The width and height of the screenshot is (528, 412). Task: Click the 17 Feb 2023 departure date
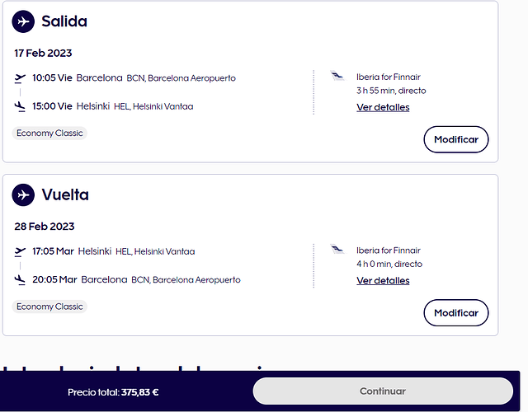[x=43, y=53]
